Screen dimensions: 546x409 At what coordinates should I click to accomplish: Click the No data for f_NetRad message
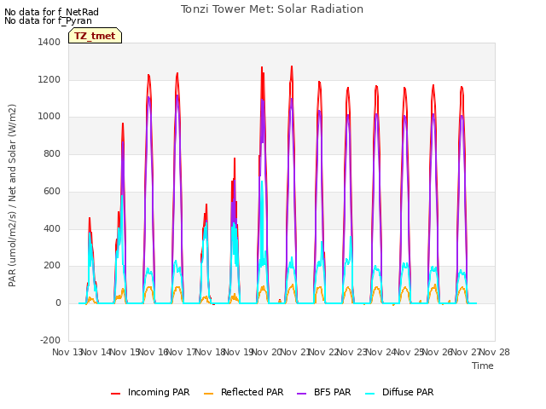pyautogui.click(x=51, y=12)
